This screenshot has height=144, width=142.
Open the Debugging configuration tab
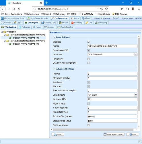(101, 23)
